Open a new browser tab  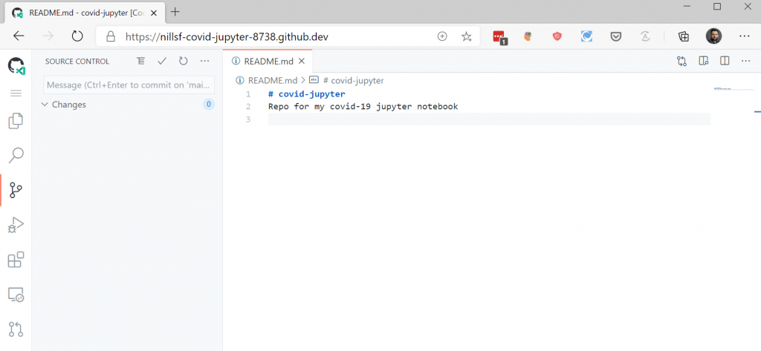pos(175,12)
